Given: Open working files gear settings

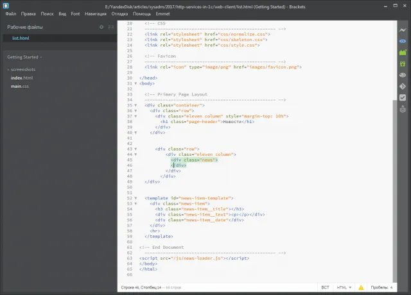Looking at the screenshot, I should (x=101, y=27).
